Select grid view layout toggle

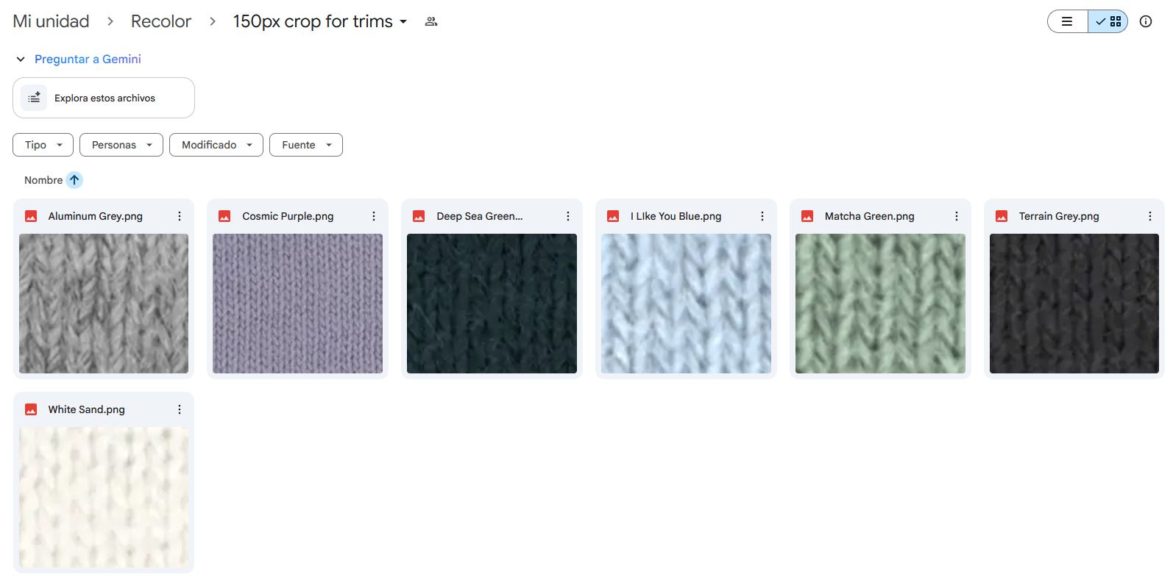tap(1108, 21)
